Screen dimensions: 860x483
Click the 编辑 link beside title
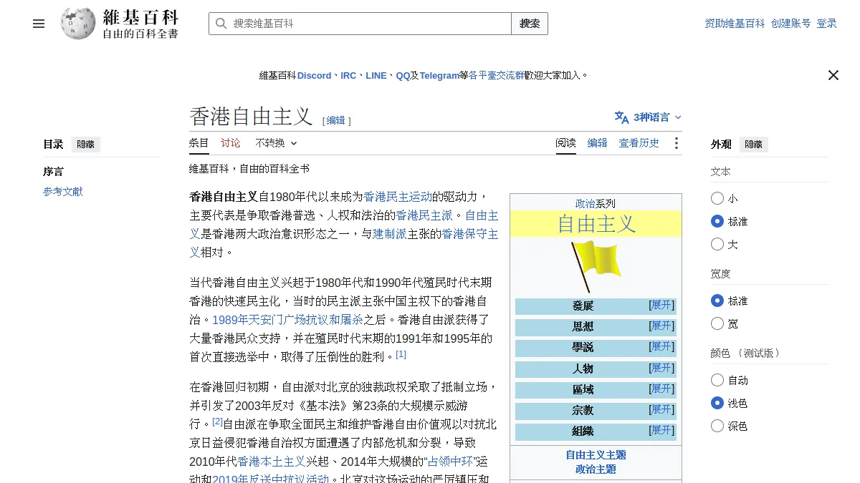(336, 120)
